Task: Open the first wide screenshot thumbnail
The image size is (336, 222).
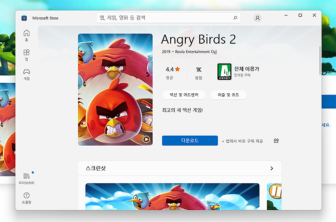Action: 172,197
